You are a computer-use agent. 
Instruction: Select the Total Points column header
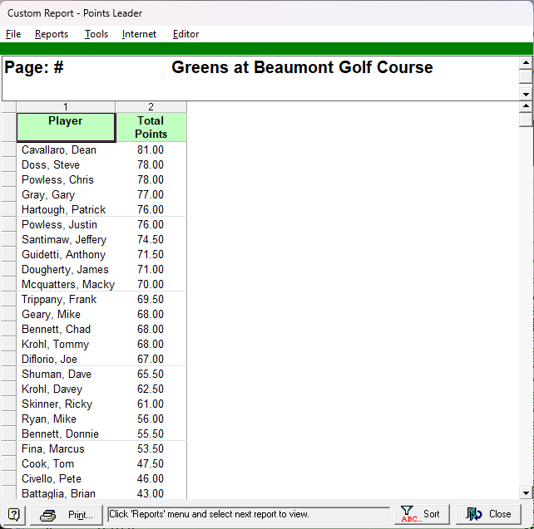(151, 127)
